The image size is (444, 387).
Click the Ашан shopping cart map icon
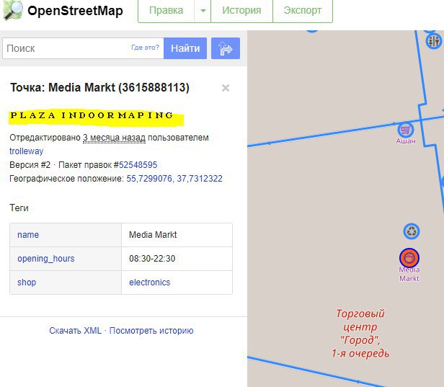pos(406,130)
